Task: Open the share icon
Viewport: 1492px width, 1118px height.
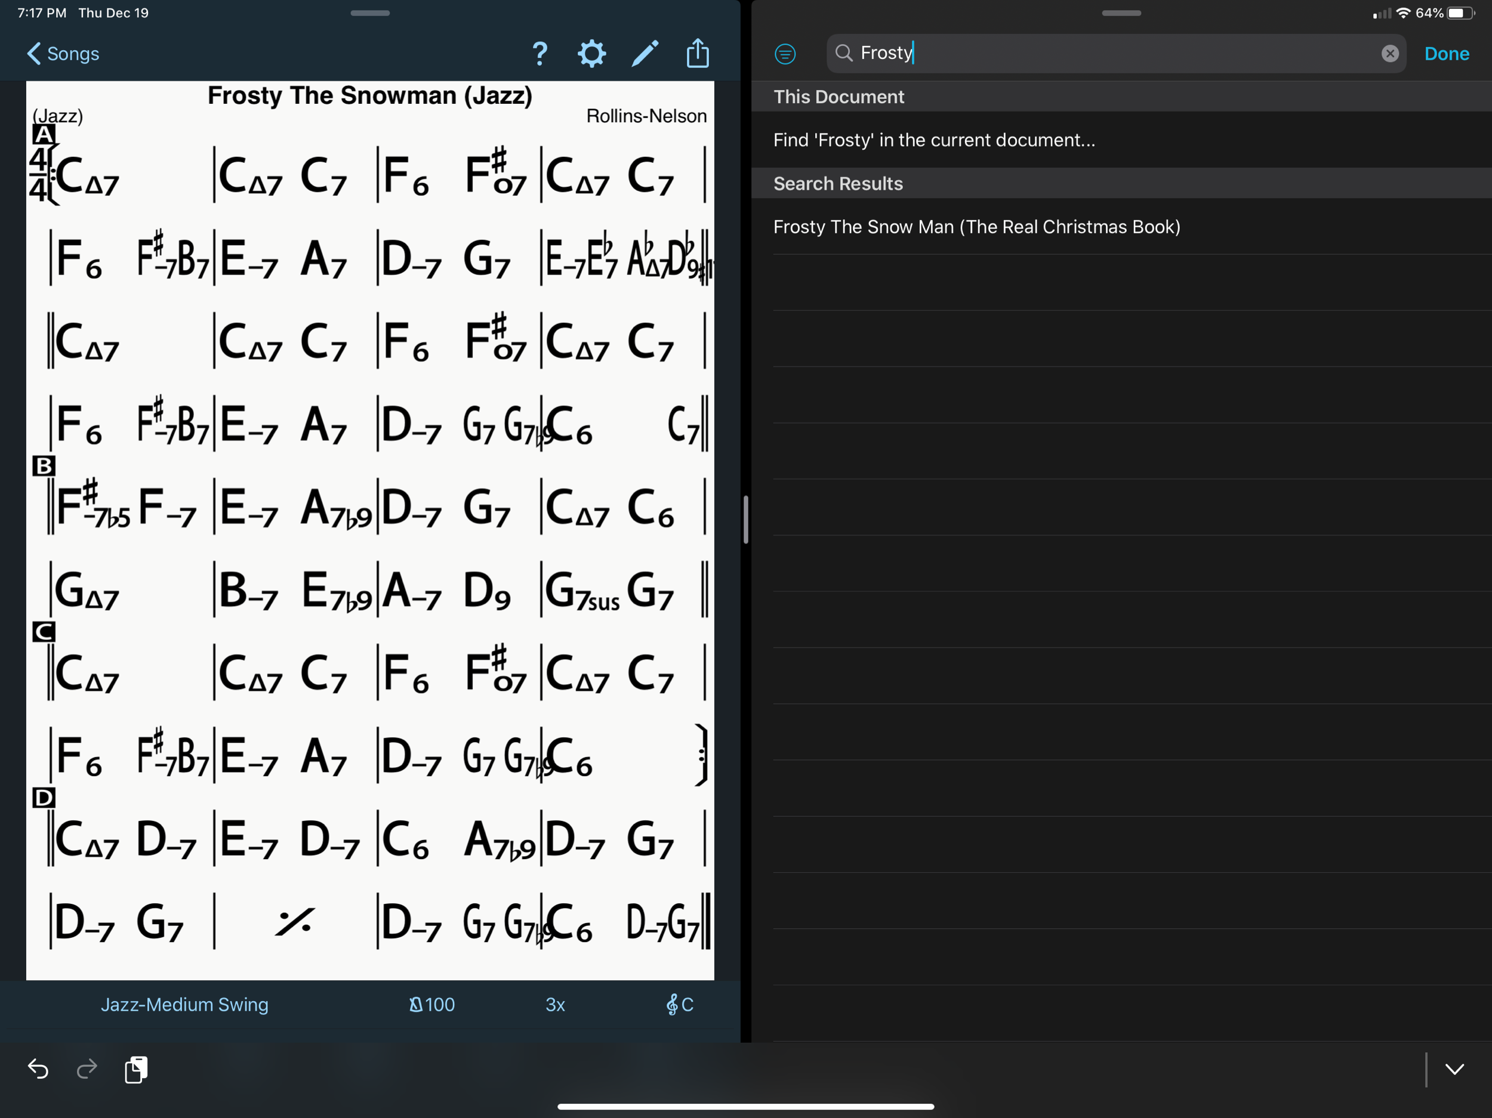Action: [698, 52]
